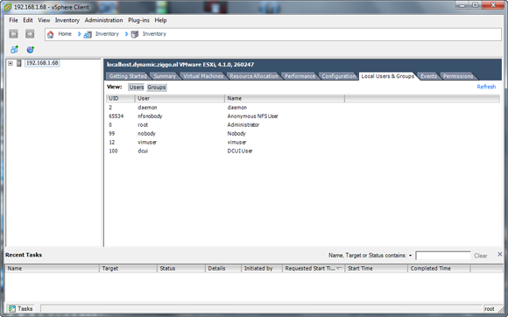Toggle the Groups view button
Image resolution: width=508 pixels, height=317 pixels.
click(157, 87)
